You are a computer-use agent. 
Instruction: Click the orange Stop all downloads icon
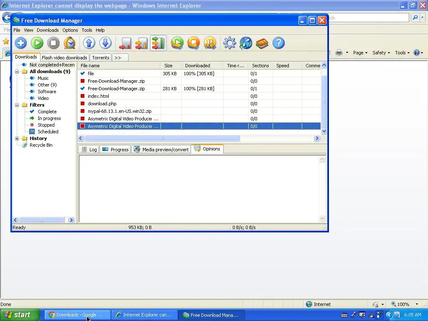(194, 43)
